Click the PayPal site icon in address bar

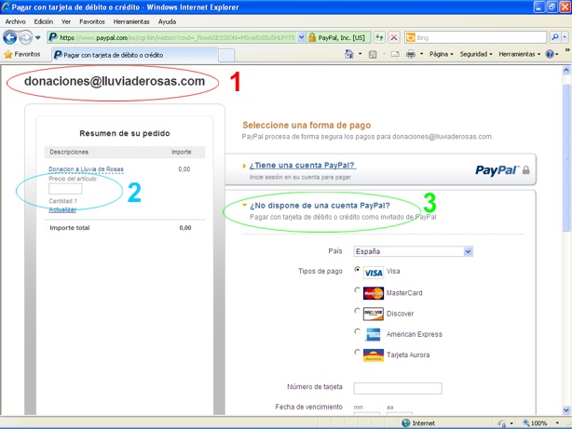pos(53,37)
